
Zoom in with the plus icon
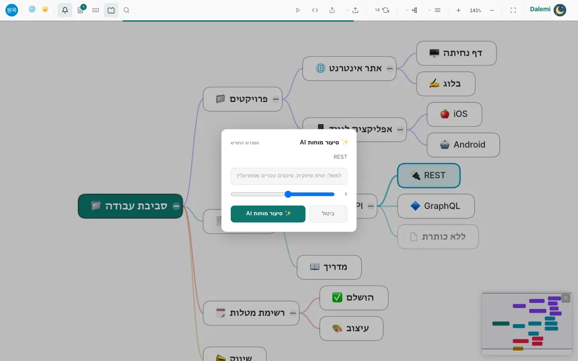(x=458, y=10)
